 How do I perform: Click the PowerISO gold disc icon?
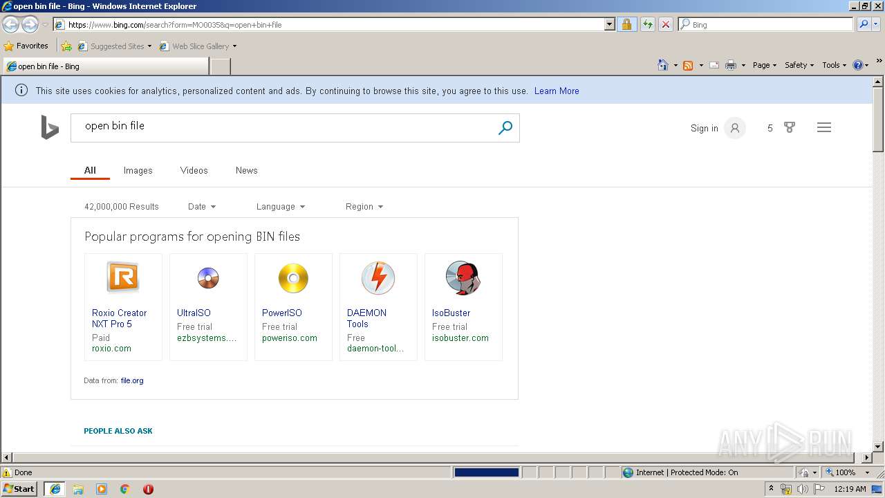pyautogui.click(x=293, y=278)
